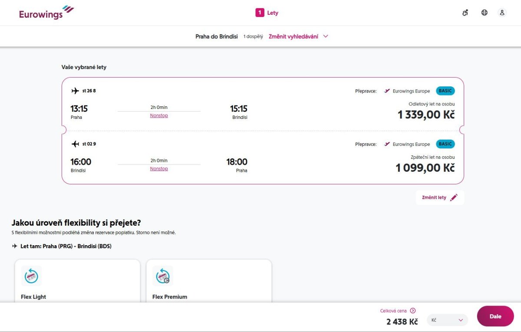Image resolution: width=521 pixels, height=332 pixels.
Task: Click the return flight airplane icon
Action: (x=75, y=144)
